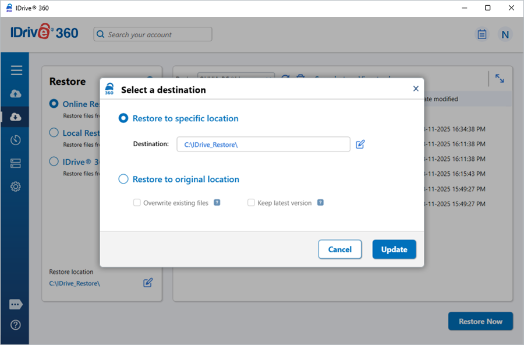This screenshot has height=345, width=524.
Task: Open the Backup cloud-upload sidebar icon
Action: 16,94
